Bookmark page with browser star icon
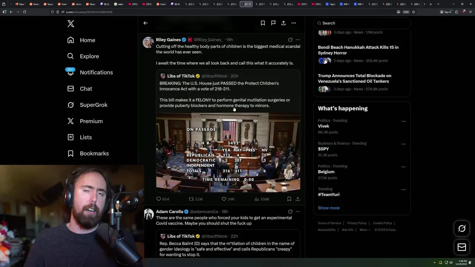 coord(413,12)
